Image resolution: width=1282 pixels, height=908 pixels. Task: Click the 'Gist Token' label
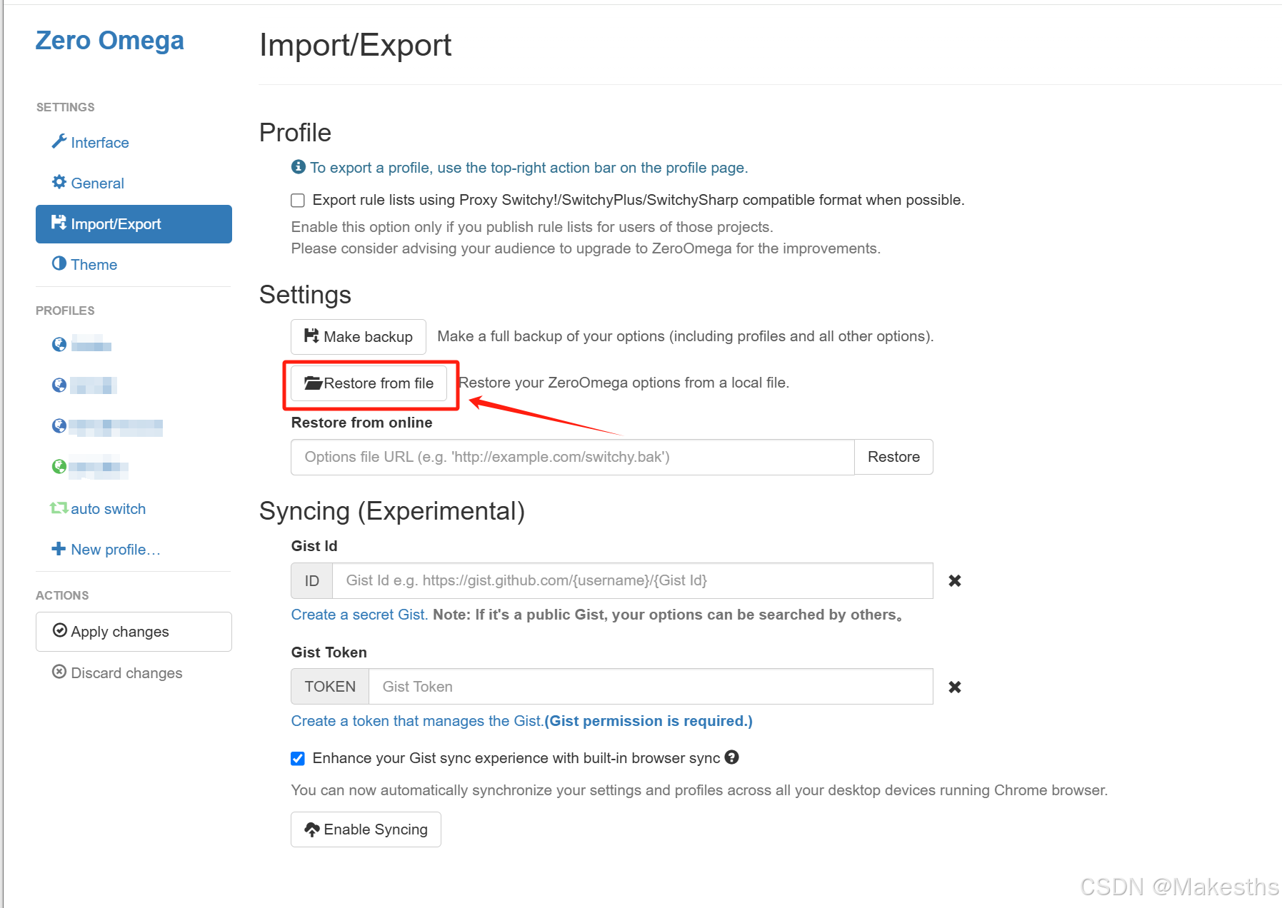click(329, 652)
